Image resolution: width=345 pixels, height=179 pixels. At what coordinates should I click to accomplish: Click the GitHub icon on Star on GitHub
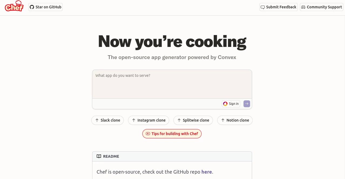coord(32,7)
